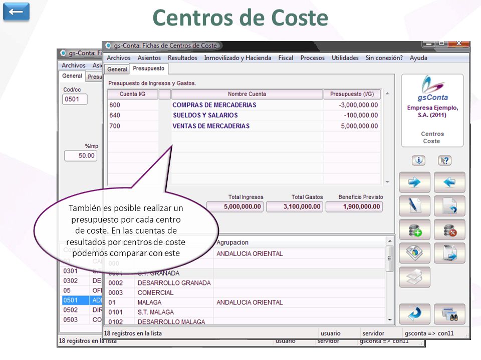The height and width of the screenshot is (360, 481).
Task: Click the Total Ingresos value field
Action: pyautogui.click(x=235, y=206)
